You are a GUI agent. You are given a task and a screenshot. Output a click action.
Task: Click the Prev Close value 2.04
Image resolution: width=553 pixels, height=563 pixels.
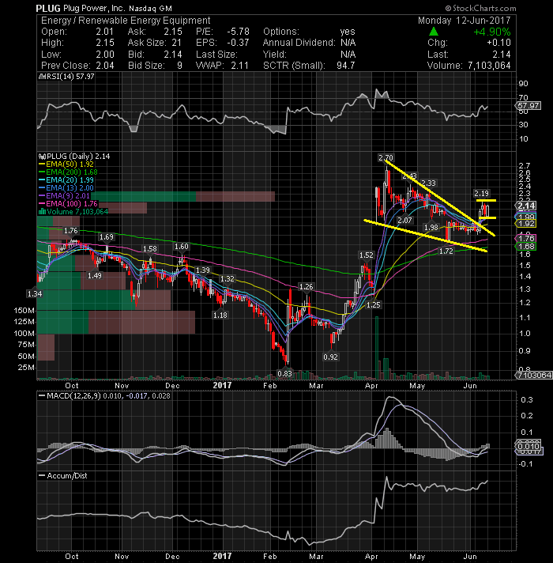[105, 66]
